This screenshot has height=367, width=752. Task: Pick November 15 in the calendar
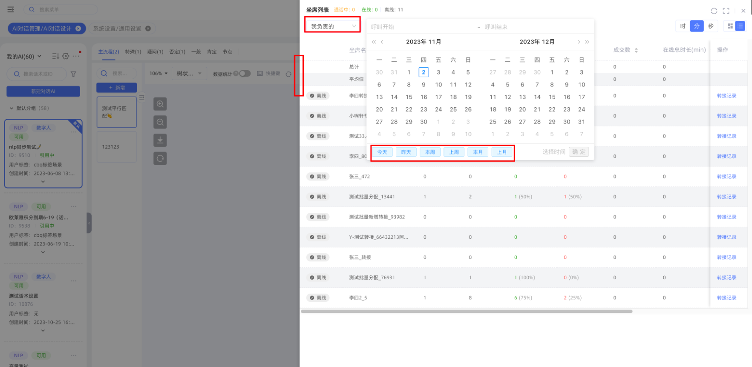[x=409, y=97]
